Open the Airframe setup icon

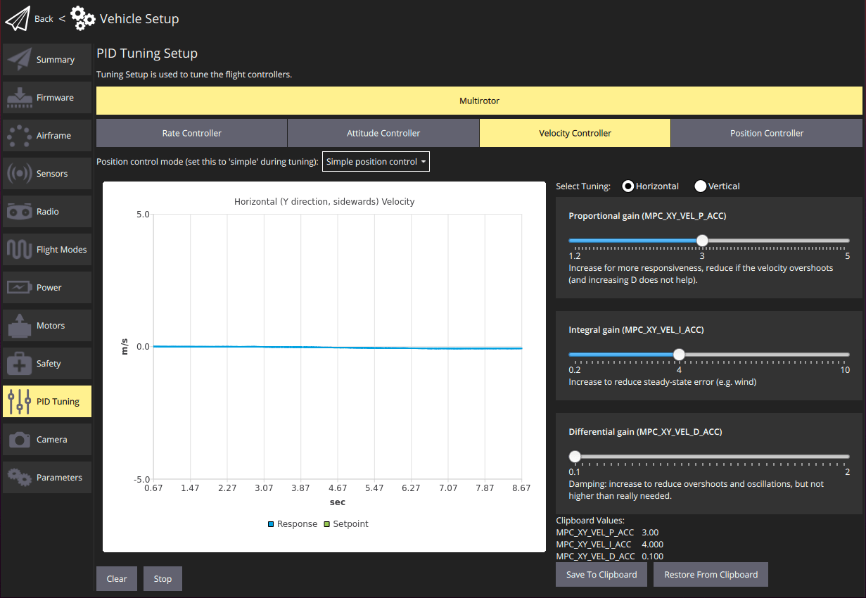20,136
